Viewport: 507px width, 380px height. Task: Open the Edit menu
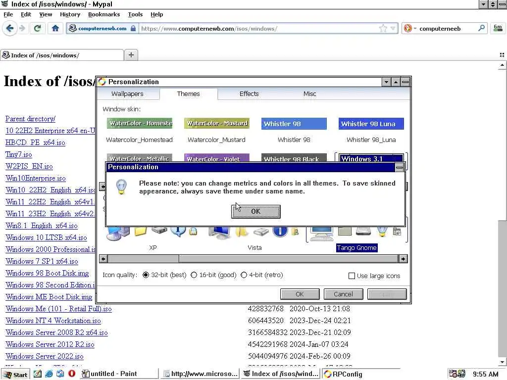(26, 14)
